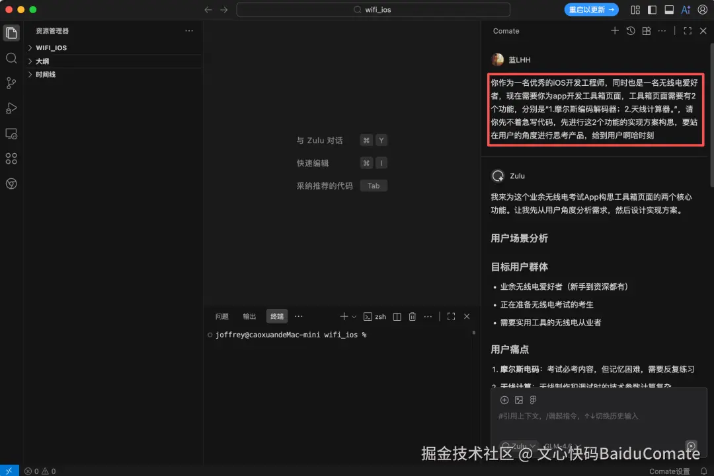The height and width of the screenshot is (476, 714).
Task: Click the 快速编辑 shortcut hint
Action: (x=342, y=163)
